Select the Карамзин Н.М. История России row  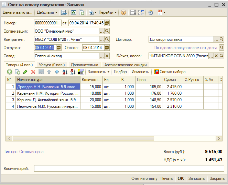pyautogui.click(x=48, y=93)
